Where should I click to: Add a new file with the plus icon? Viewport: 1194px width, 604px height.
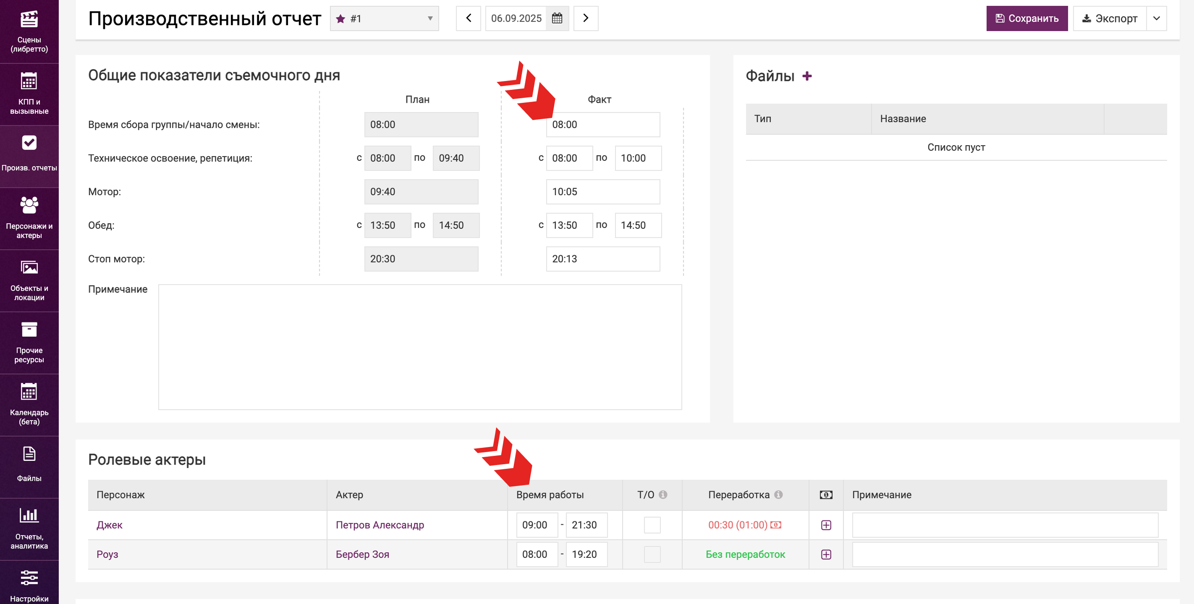coord(807,76)
